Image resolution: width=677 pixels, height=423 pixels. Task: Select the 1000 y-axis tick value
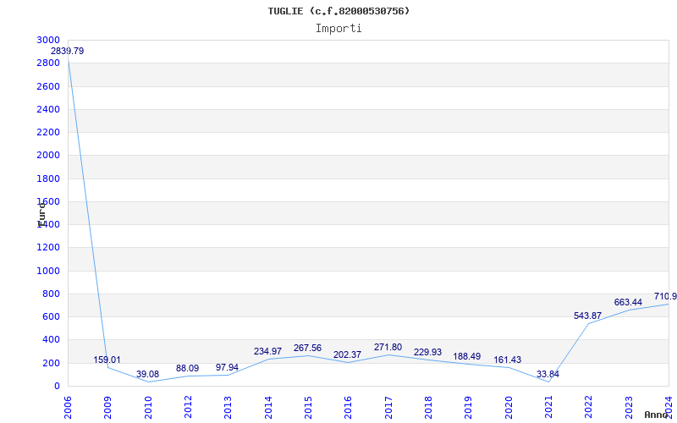(x=48, y=271)
